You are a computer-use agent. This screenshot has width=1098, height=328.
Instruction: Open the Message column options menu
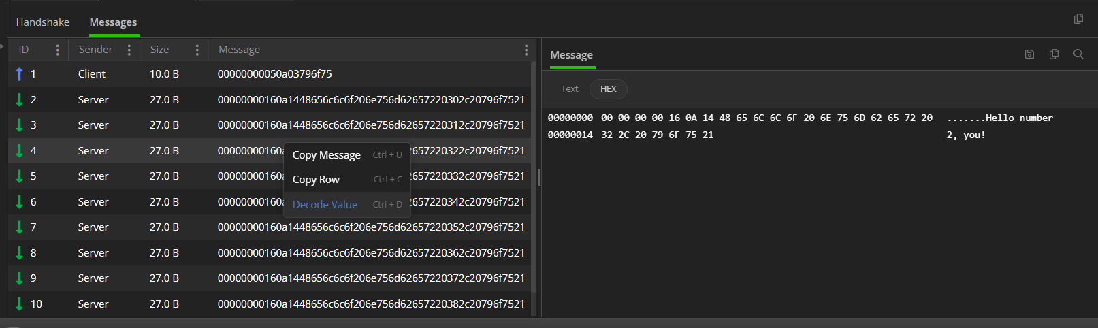click(x=526, y=50)
